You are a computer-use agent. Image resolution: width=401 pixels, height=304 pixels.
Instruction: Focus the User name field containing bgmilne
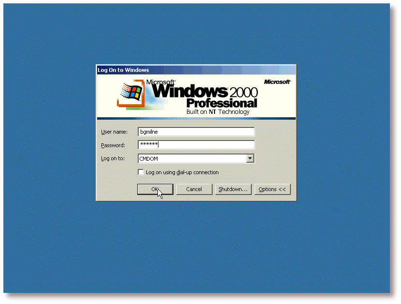tap(196, 132)
